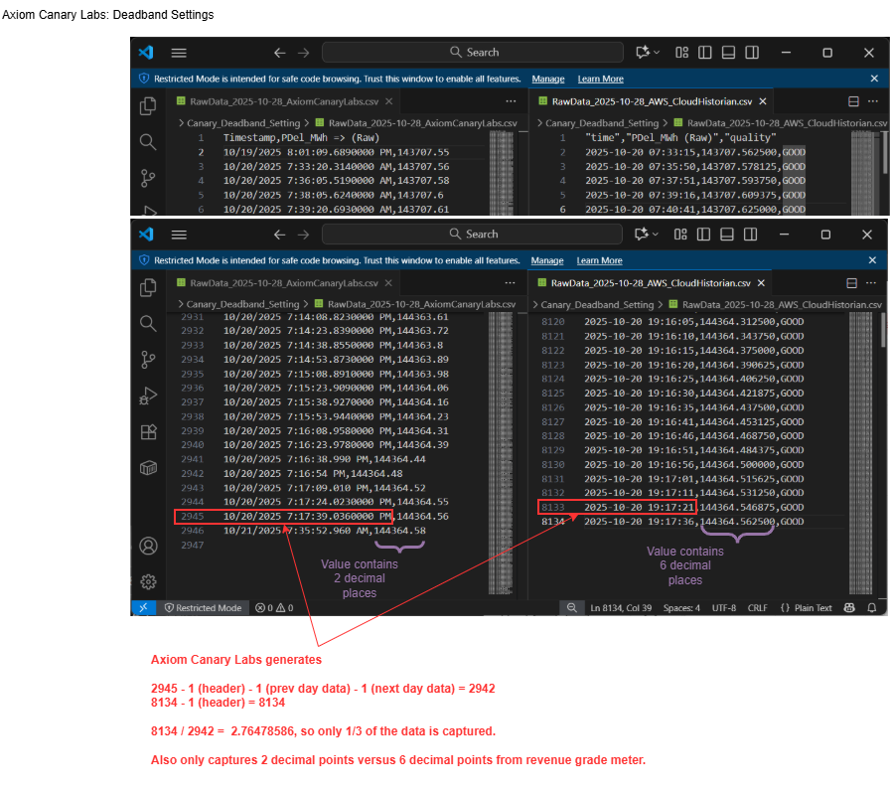Open Search view in upper window's activity bar

tap(148, 142)
